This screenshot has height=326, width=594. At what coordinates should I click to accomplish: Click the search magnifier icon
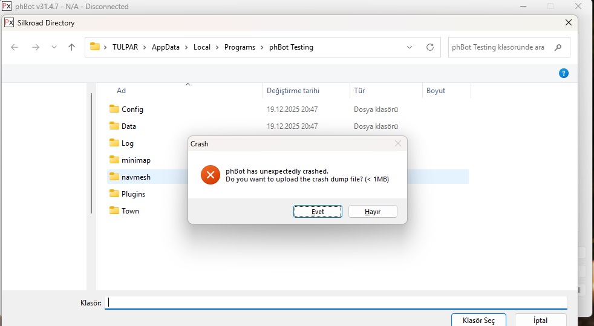pyautogui.click(x=558, y=47)
